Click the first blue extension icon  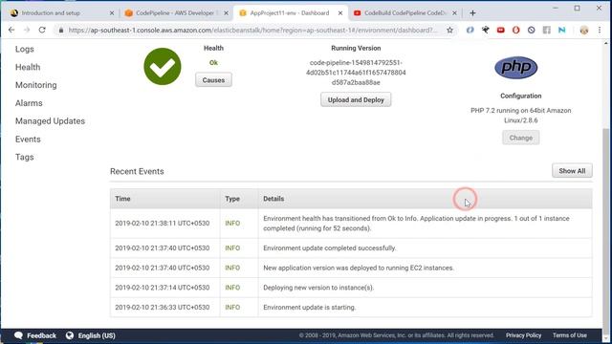(x=470, y=30)
